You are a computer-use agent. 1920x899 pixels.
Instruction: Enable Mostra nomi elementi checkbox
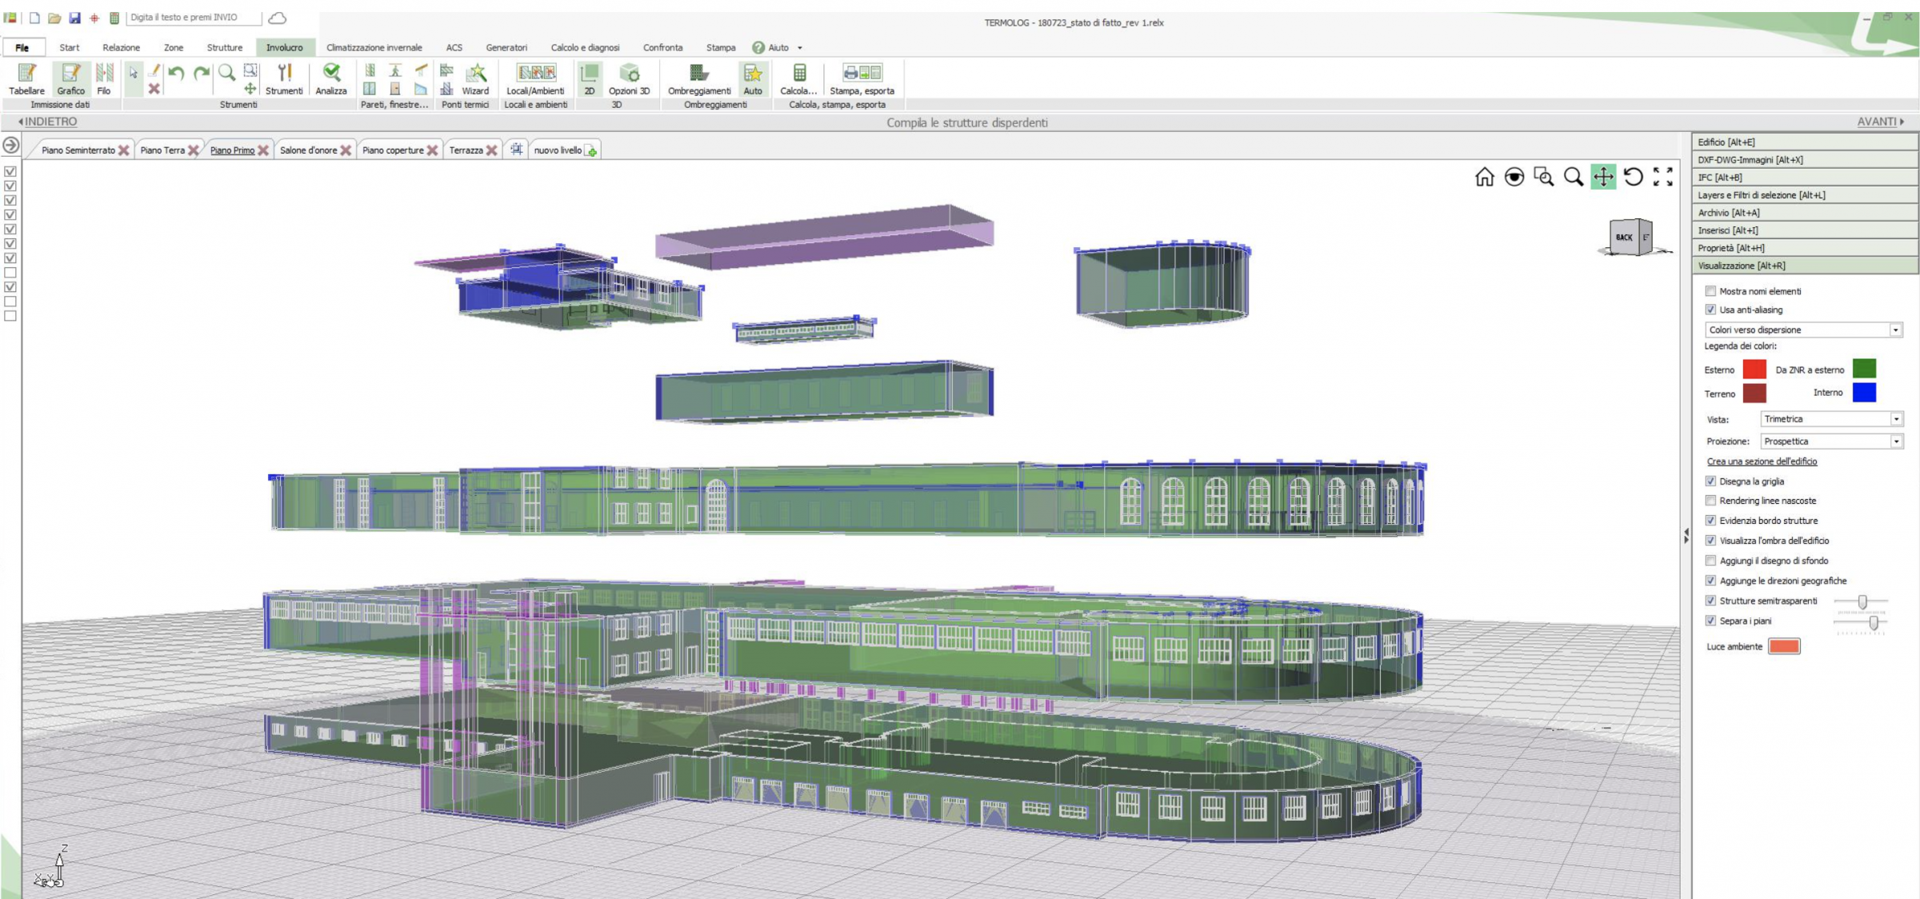[1710, 291]
